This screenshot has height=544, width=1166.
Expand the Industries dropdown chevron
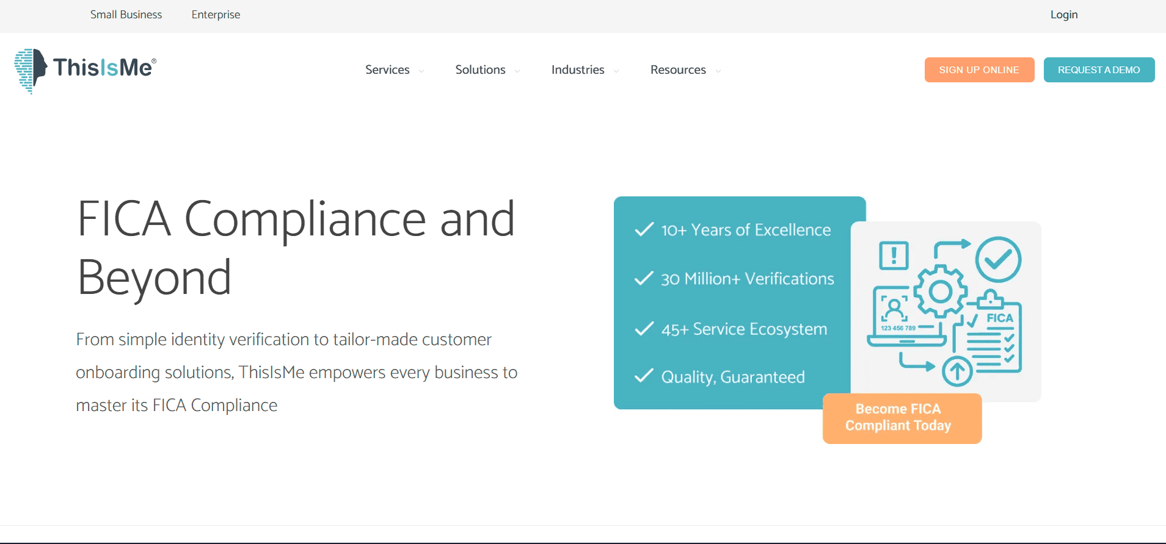[x=616, y=71]
